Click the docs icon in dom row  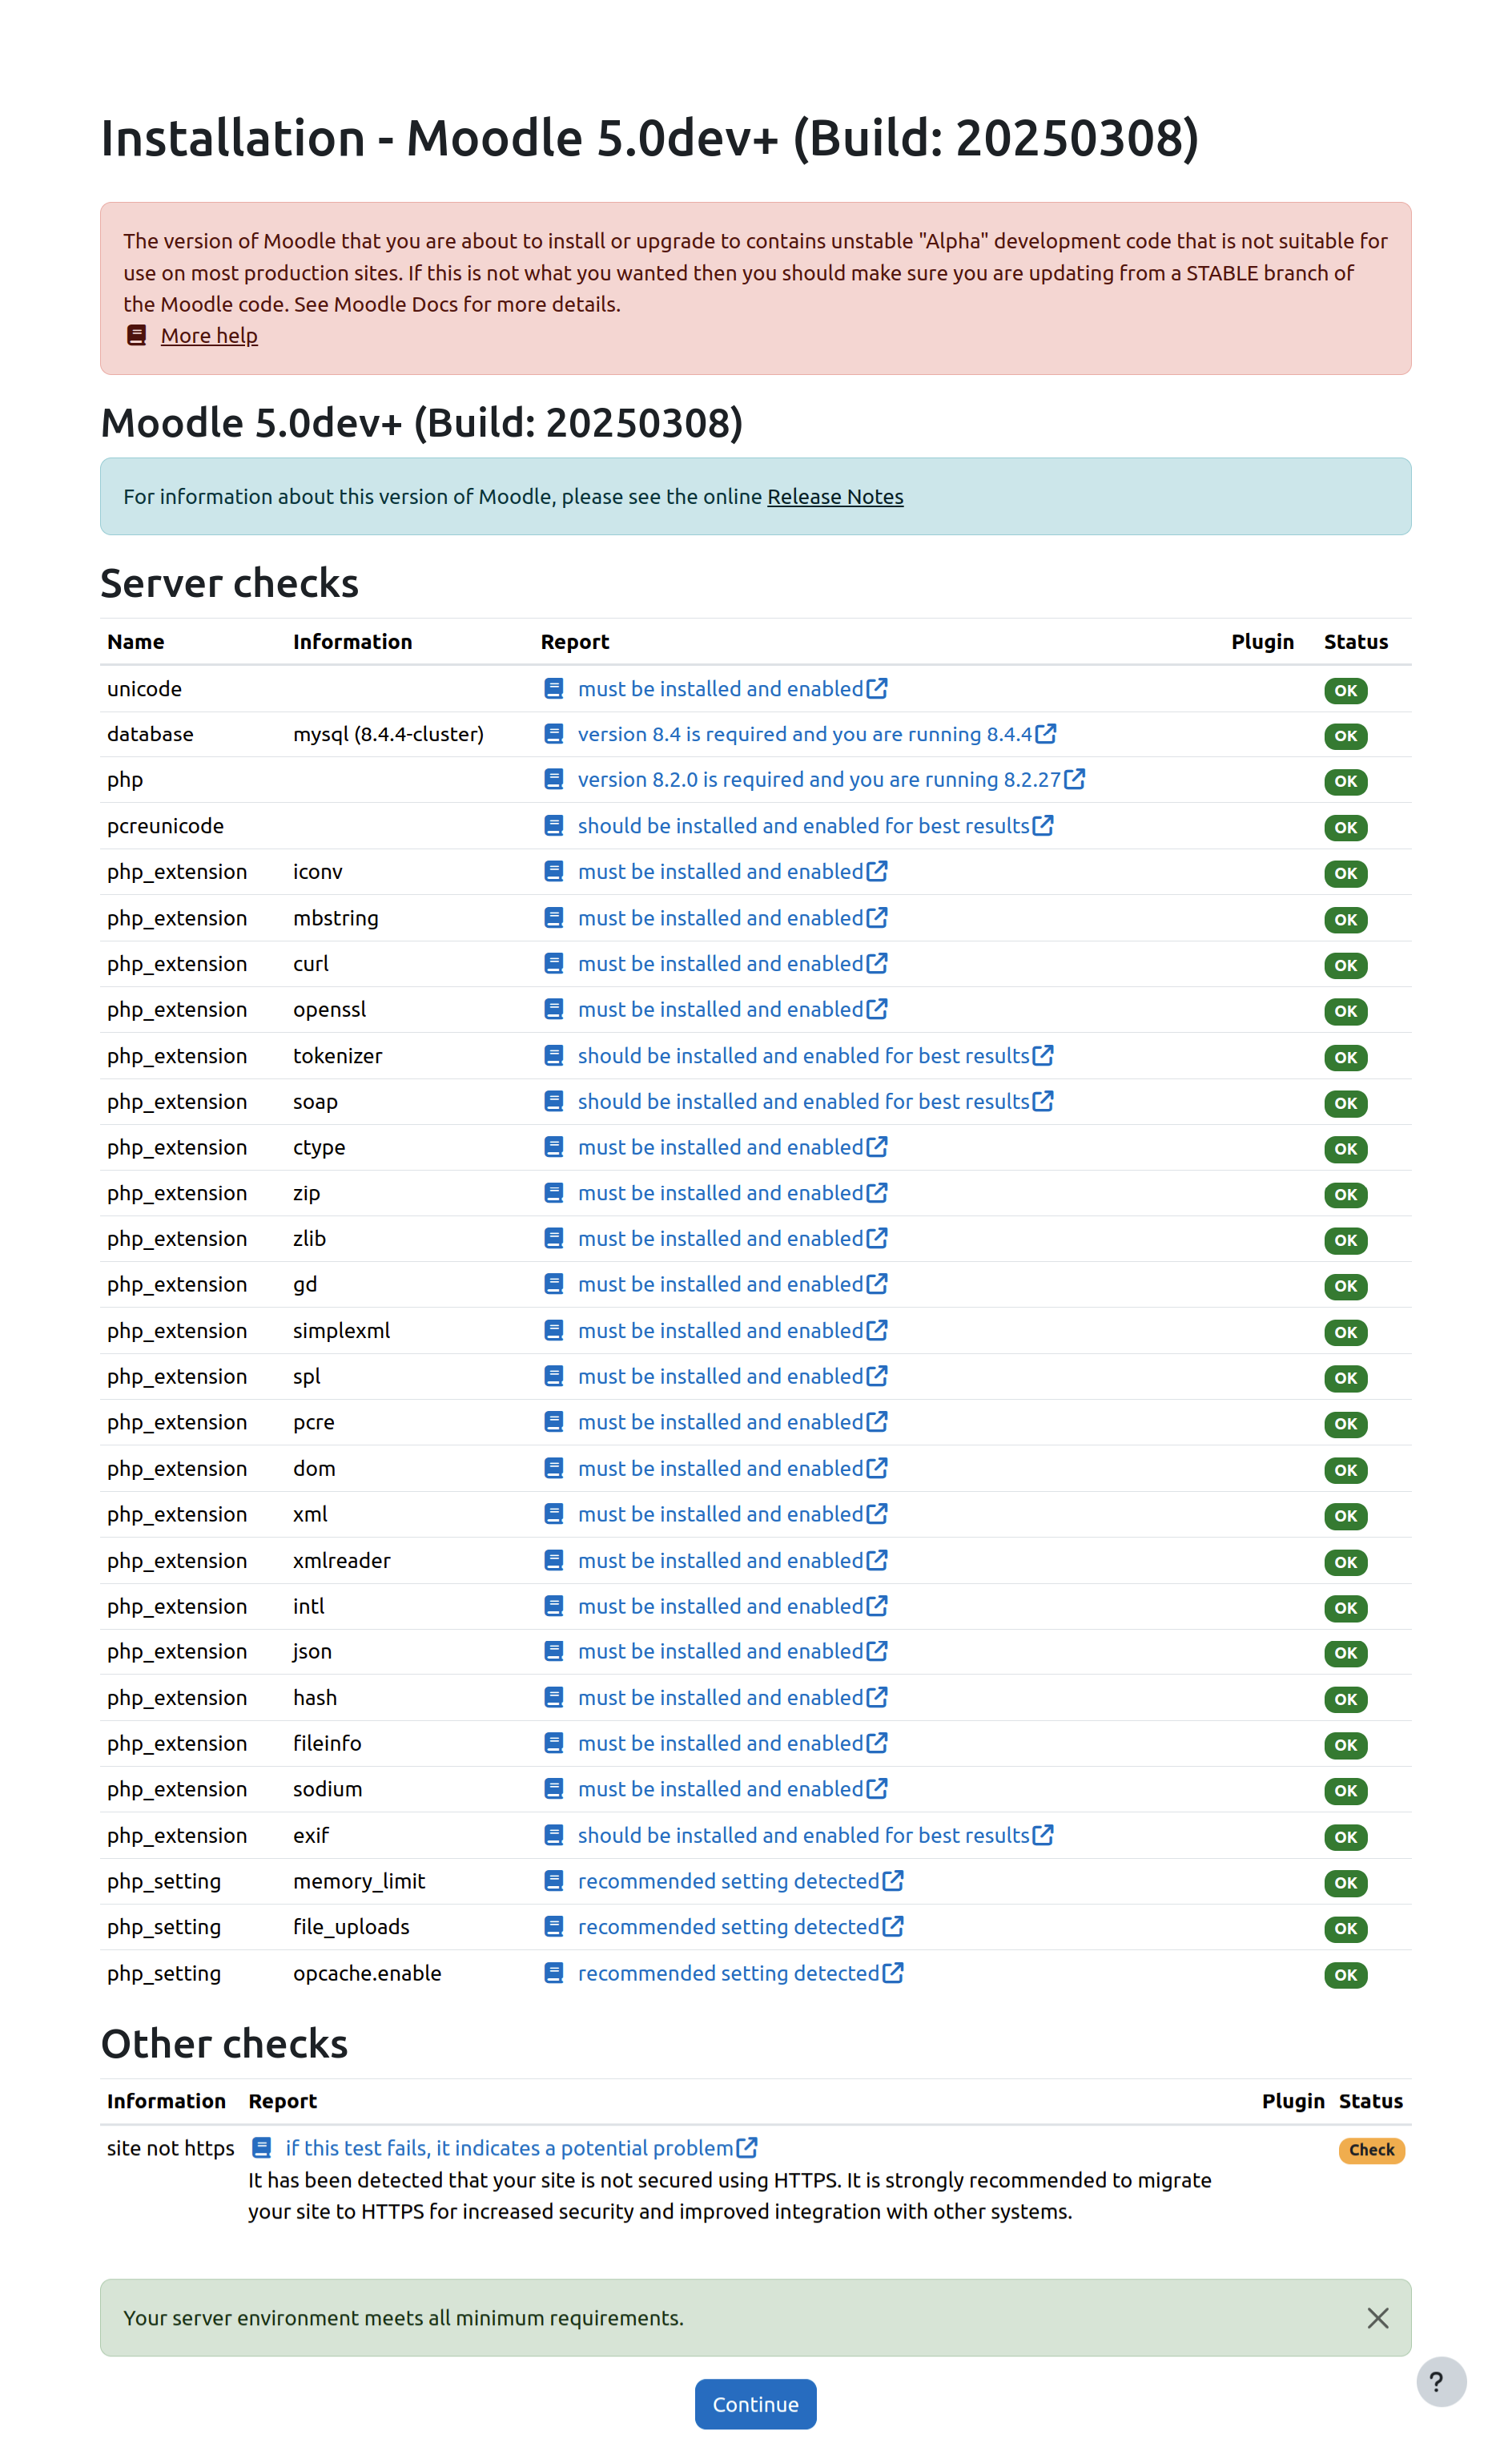553,1469
